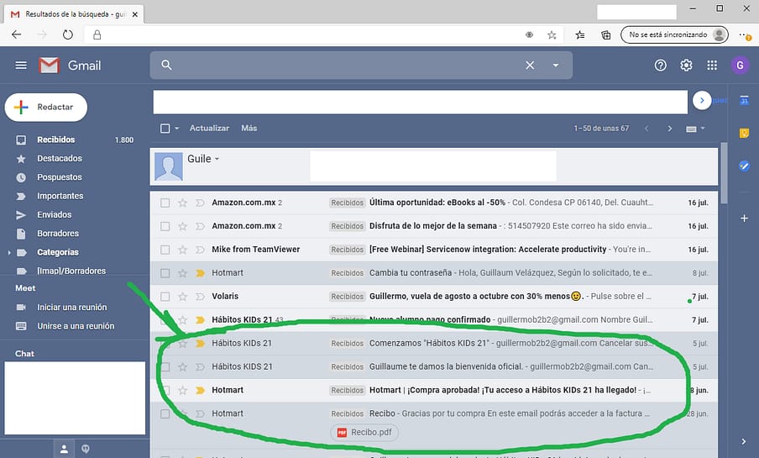This screenshot has height=458, width=759.
Task: Click the browser Favorites list icon
Action: [x=580, y=35]
